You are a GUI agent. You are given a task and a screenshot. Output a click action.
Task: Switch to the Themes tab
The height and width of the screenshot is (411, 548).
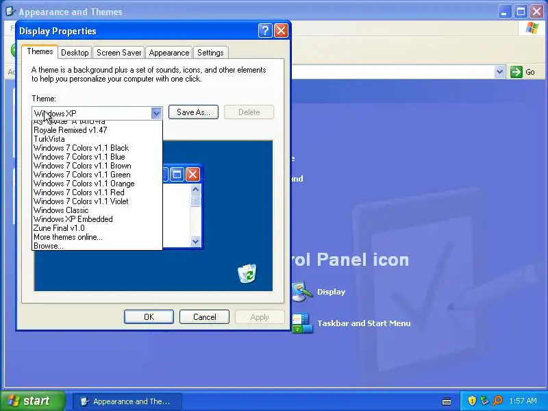40,51
